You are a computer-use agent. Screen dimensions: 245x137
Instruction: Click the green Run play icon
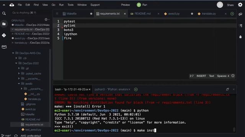pos(139,5)
